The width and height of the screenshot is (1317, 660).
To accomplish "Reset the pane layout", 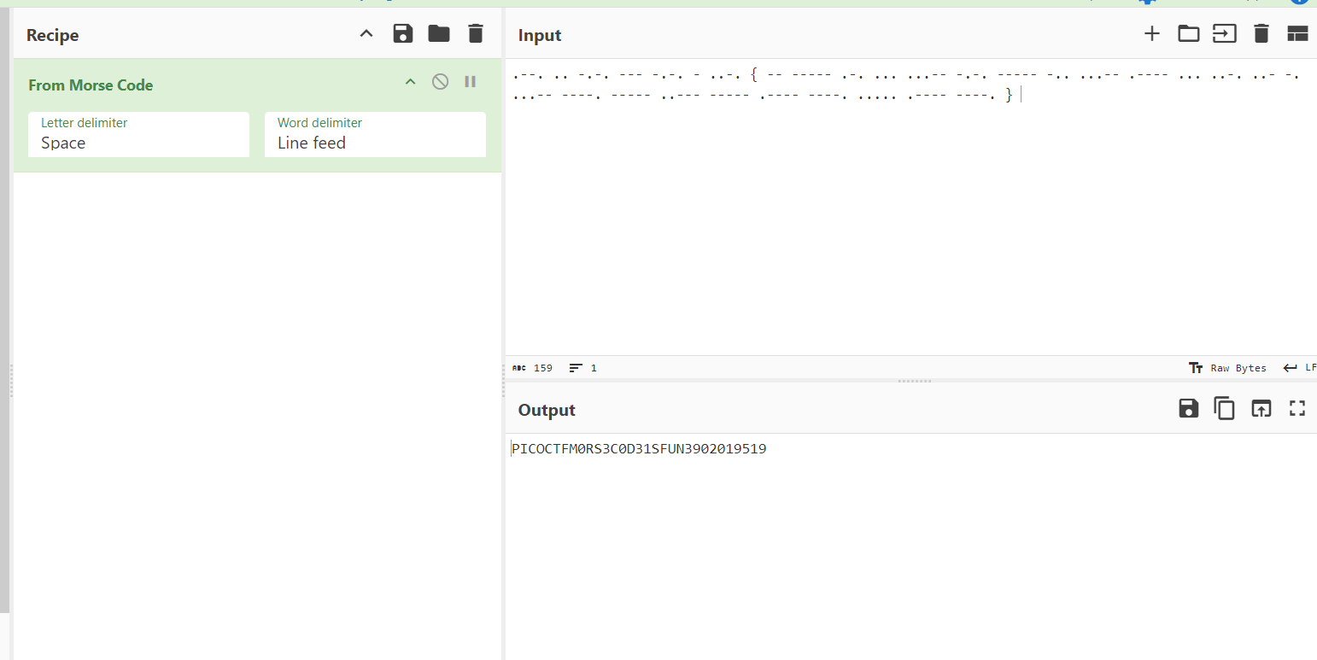I will tap(1297, 34).
